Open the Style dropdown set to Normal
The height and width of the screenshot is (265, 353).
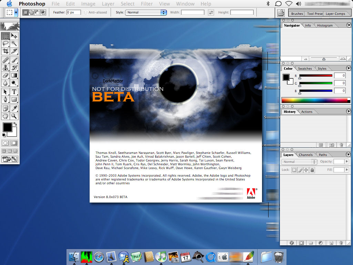tap(146, 12)
